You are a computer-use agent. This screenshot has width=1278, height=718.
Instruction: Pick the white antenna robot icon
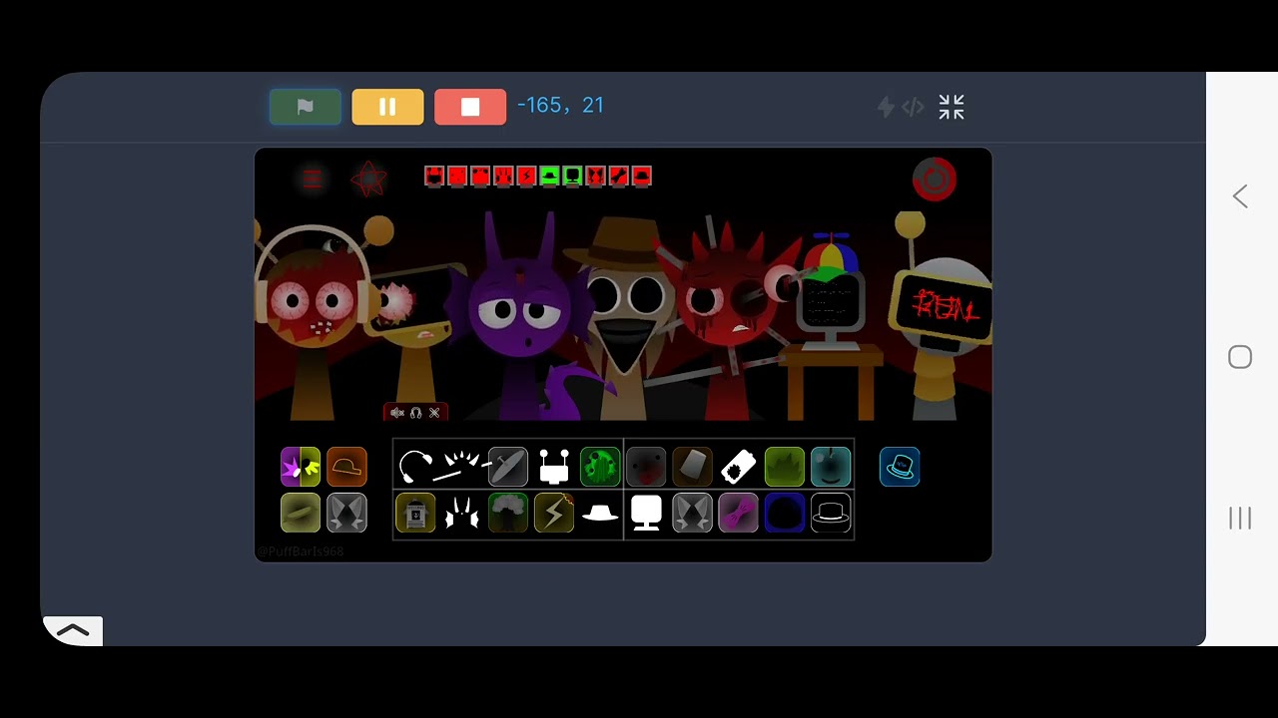pos(554,466)
